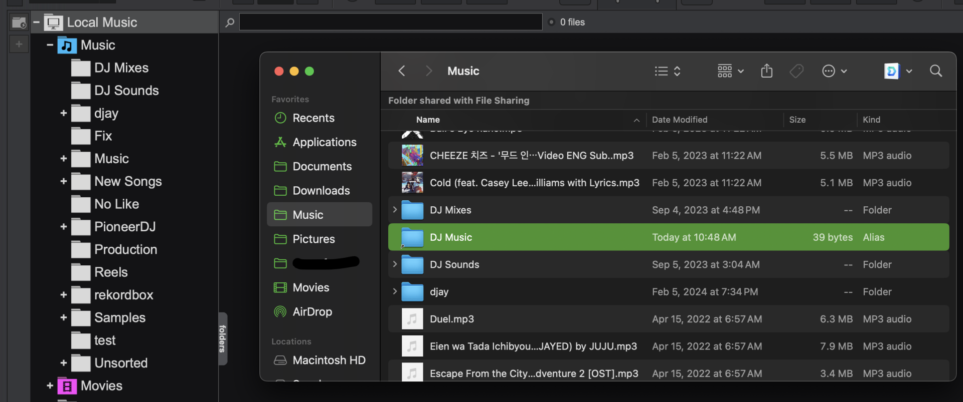Open the redacted-name folder in Finder sidebar

[319, 263]
